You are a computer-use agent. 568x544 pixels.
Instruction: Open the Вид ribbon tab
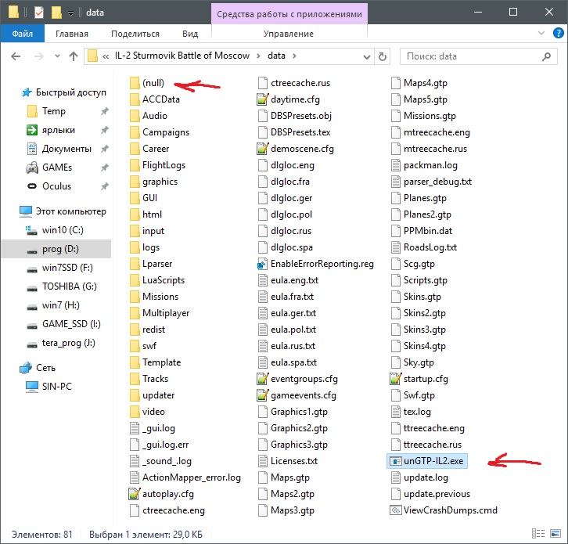point(190,34)
